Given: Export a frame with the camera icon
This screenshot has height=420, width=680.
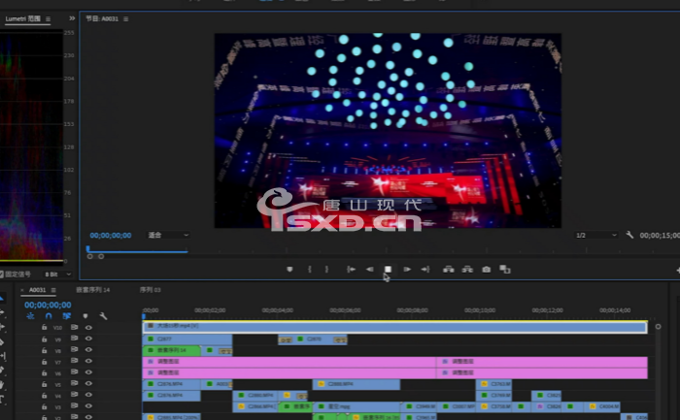Looking at the screenshot, I should point(486,270).
